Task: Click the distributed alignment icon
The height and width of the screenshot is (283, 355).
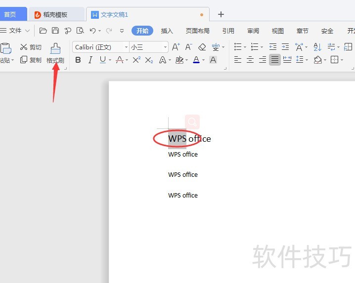Action: click(287, 60)
